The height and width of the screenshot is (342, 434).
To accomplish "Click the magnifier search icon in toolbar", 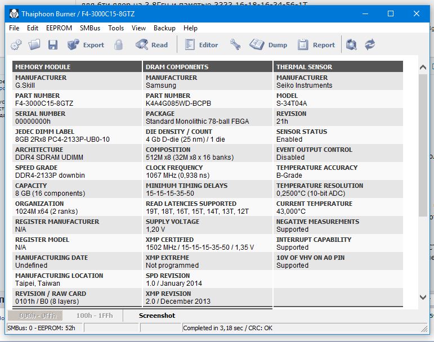I will coord(351,45).
